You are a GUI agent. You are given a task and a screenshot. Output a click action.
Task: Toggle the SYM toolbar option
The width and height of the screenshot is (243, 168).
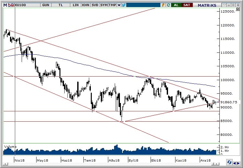pyautogui.click(x=104, y=5)
